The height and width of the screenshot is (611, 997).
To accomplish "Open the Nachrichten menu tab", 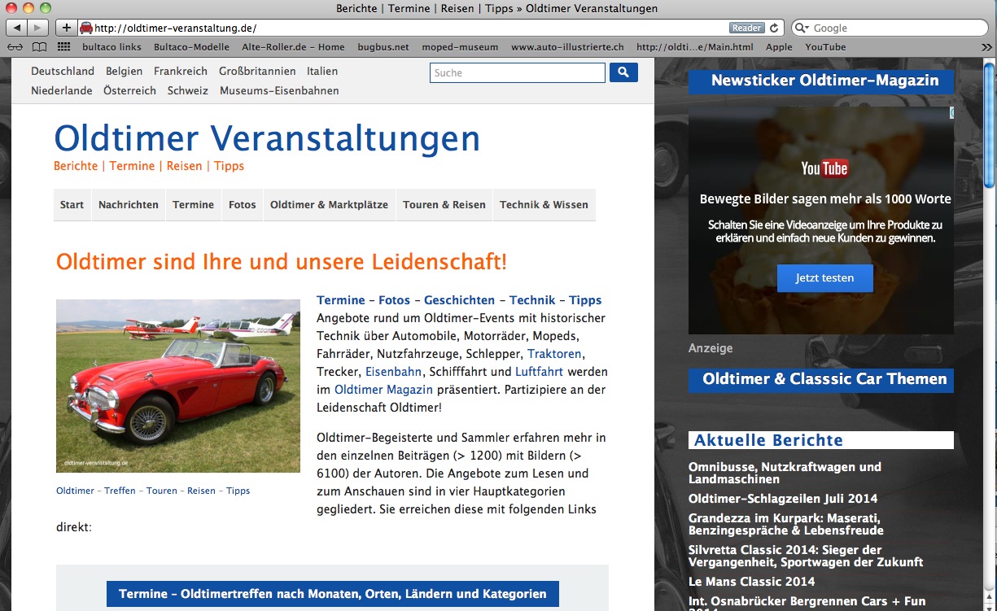I will (x=129, y=205).
